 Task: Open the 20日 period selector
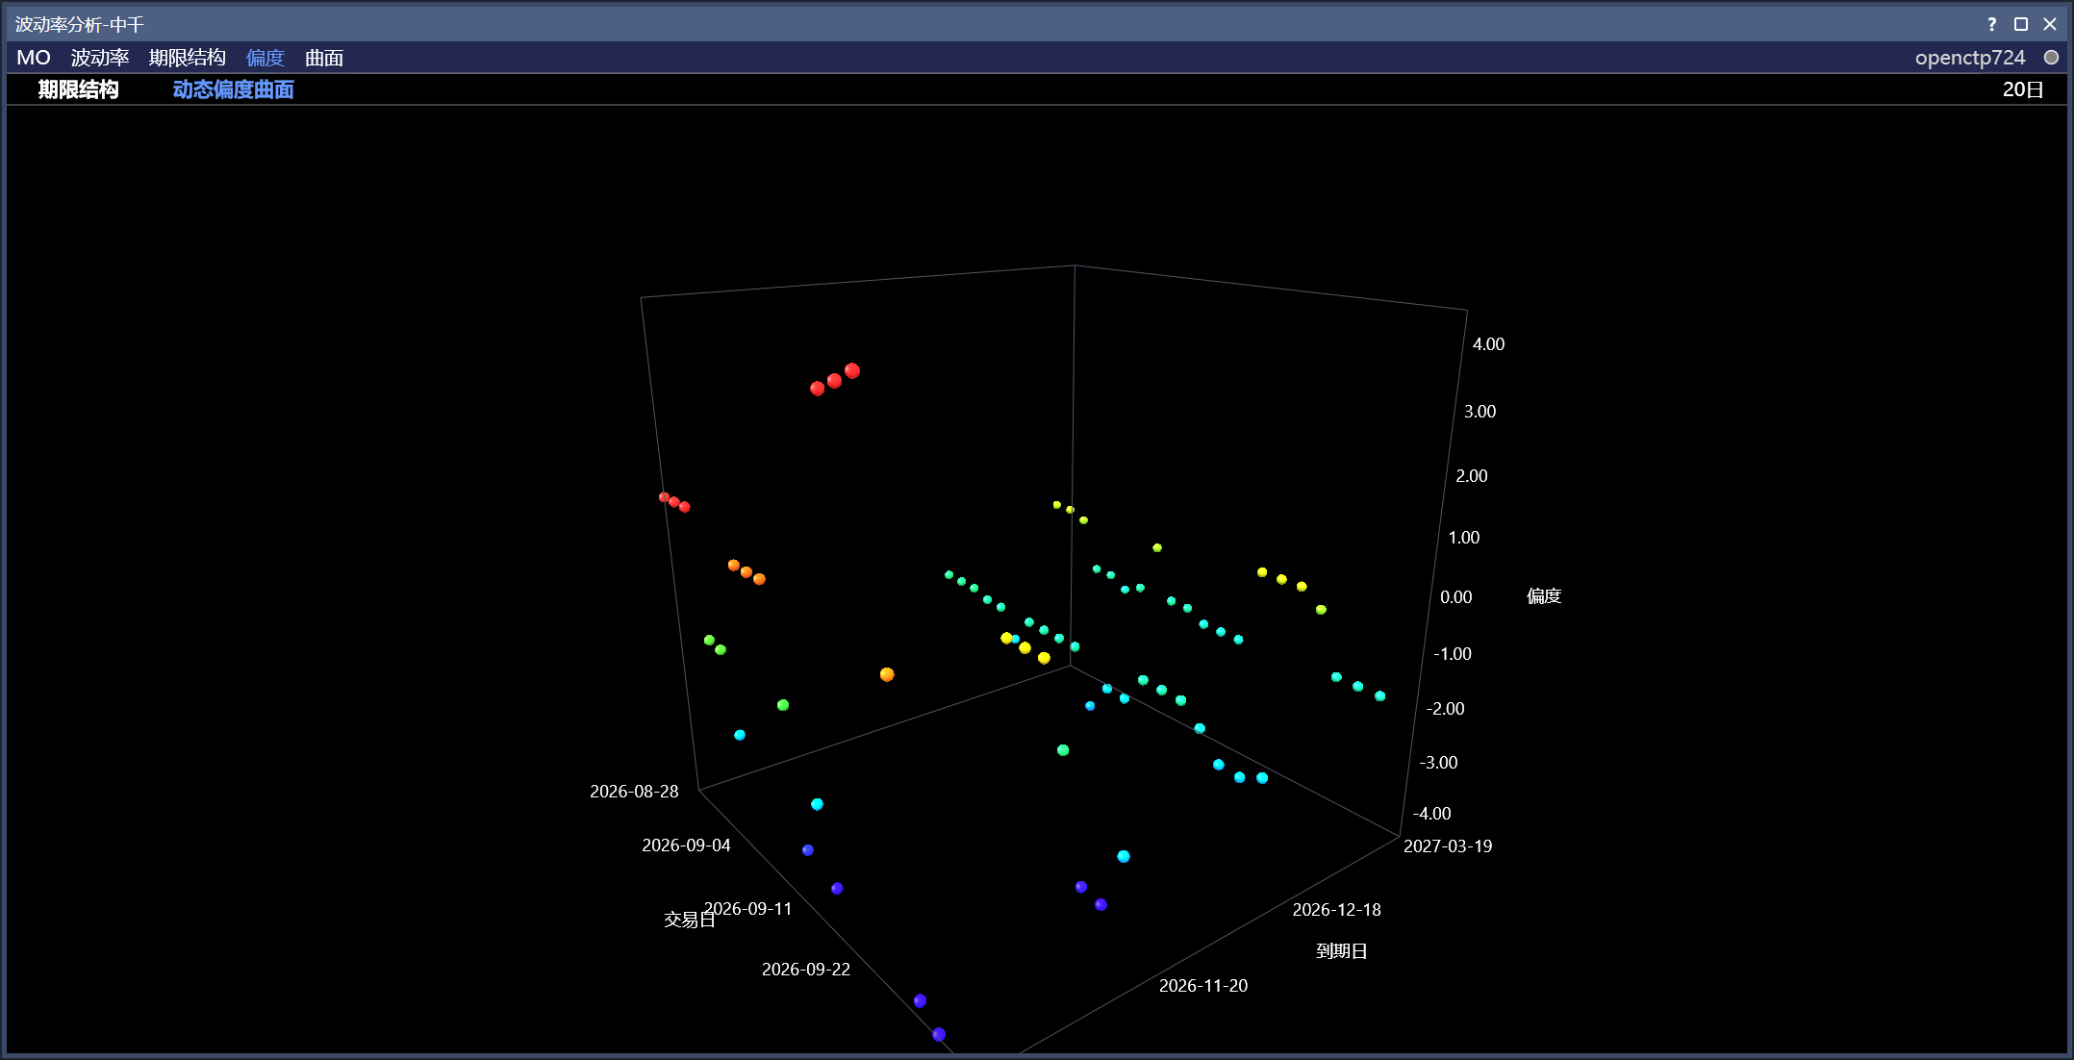(x=2023, y=89)
